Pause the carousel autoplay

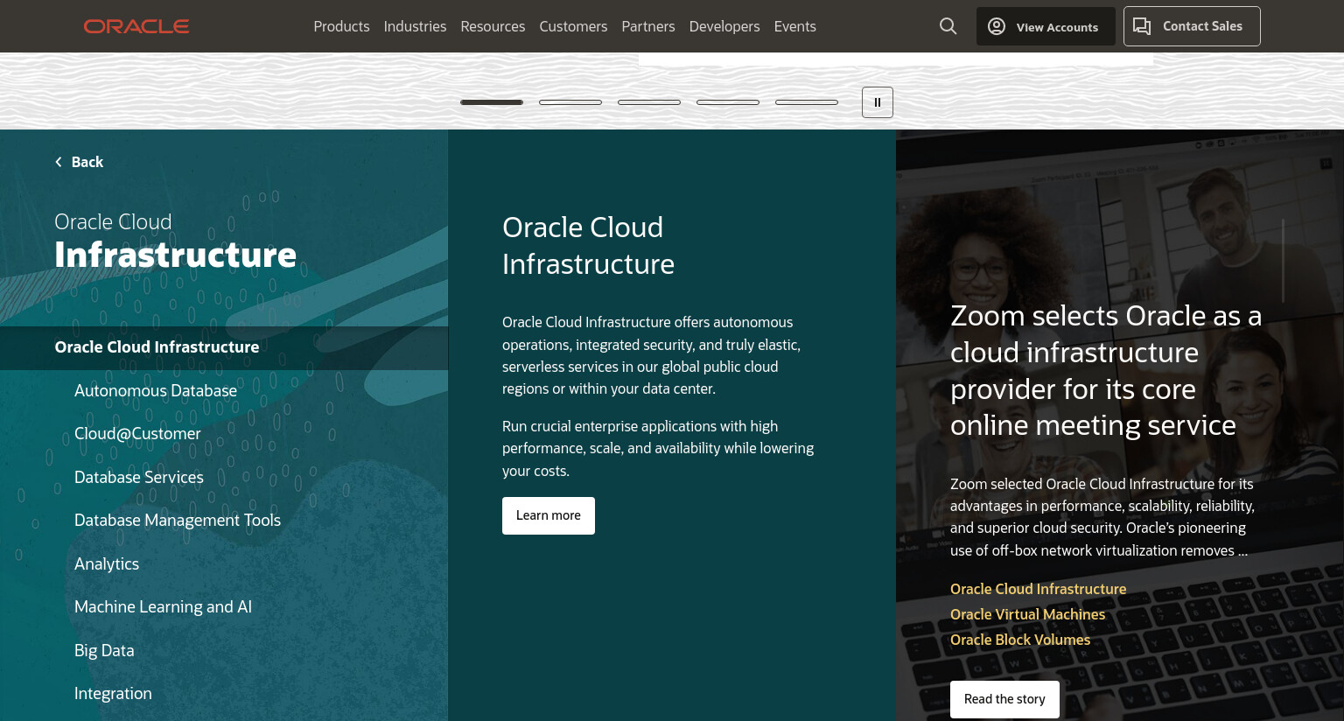pyautogui.click(x=878, y=102)
